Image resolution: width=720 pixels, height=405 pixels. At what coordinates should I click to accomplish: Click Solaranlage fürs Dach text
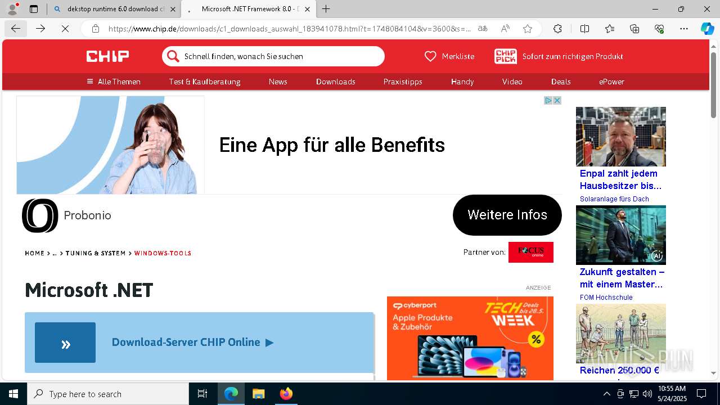click(614, 199)
